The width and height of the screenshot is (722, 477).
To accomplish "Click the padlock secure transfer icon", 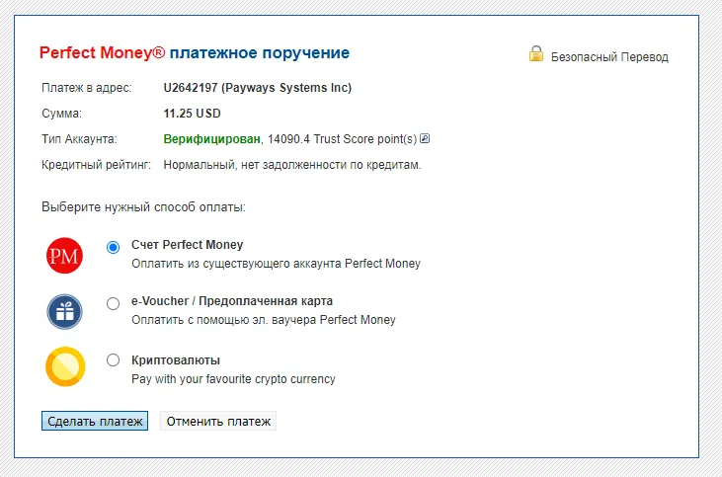I will pyautogui.click(x=535, y=54).
